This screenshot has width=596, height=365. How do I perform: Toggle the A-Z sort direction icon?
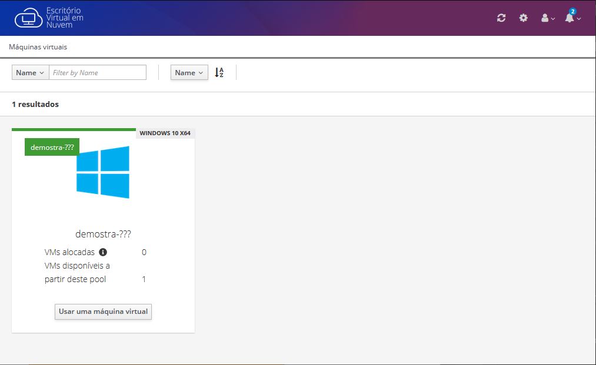(x=219, y=72)
